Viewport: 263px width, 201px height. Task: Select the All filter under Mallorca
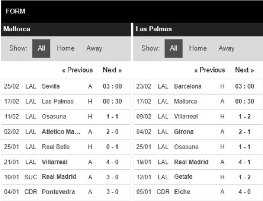[41, 48]
